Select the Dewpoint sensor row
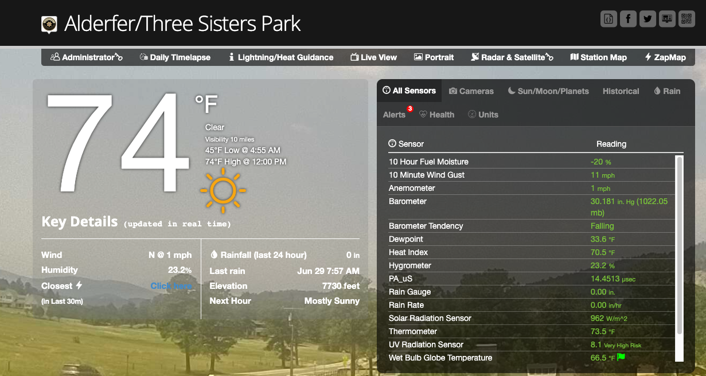This screenshot has height=376, width=706. [532, 239]
